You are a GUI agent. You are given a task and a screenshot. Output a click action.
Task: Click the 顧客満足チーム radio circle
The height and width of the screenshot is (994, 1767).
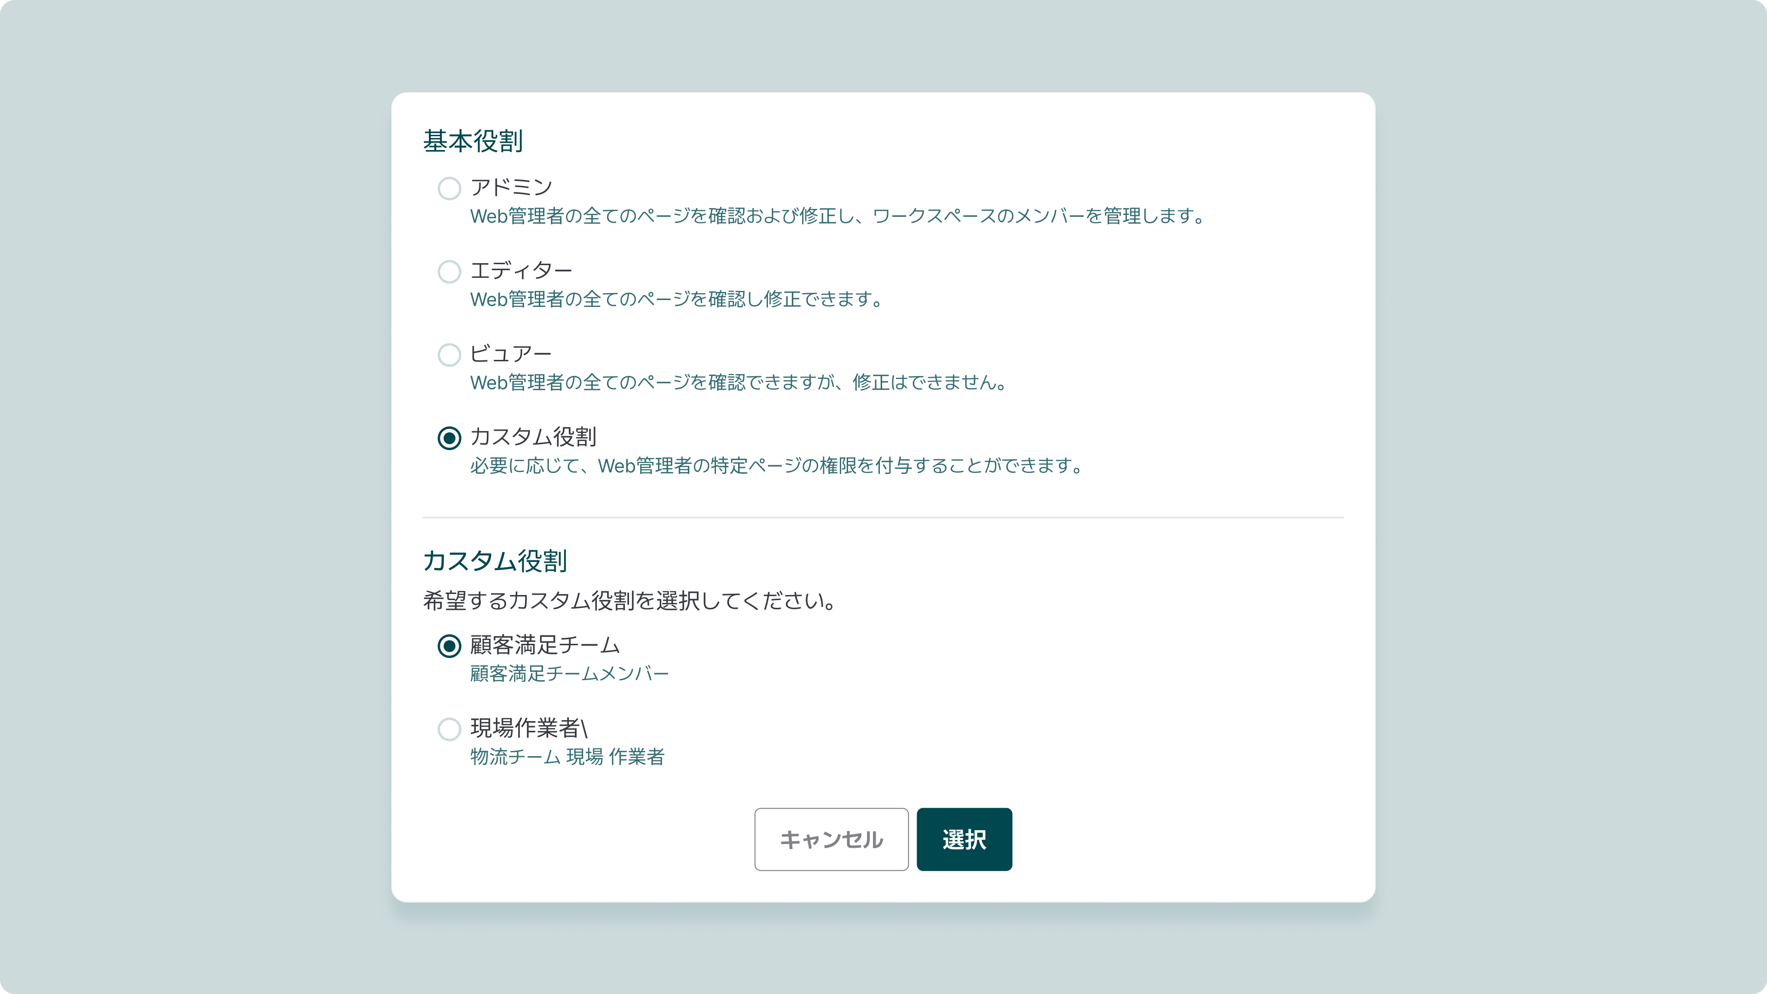pos(449,646)
